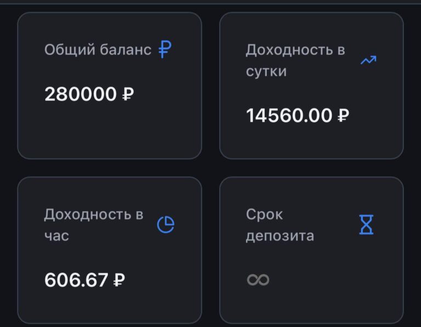The height and width of the screenshot is (327, 421).
Task: Click the pie chart icon
Action: click(166, 225)
